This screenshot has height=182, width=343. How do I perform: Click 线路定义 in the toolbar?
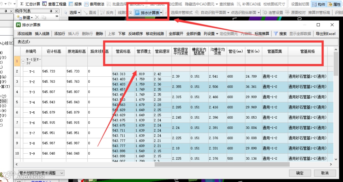(x=125, y=12)
